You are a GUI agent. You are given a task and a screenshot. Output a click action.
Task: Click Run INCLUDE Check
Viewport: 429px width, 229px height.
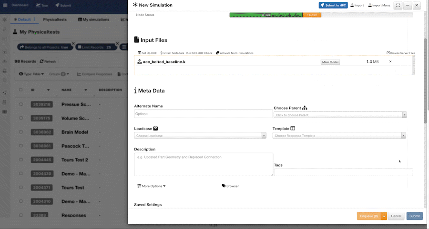click(199, 53)
